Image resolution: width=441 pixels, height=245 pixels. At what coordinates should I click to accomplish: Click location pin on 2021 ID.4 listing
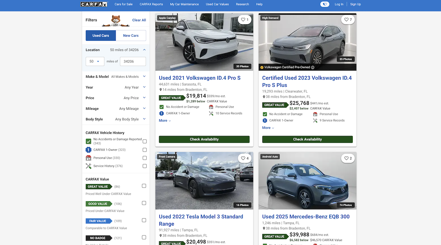(x=161, y=90)
